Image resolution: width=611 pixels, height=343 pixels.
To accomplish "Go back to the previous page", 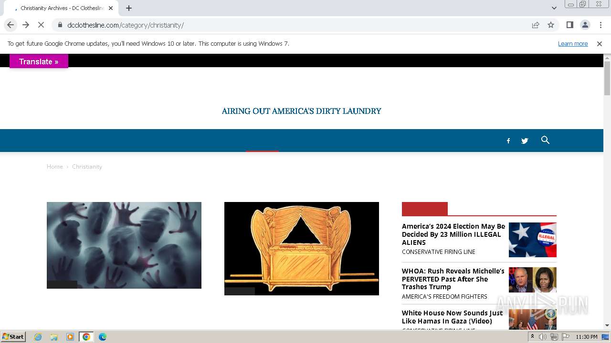I will point(11,25).
